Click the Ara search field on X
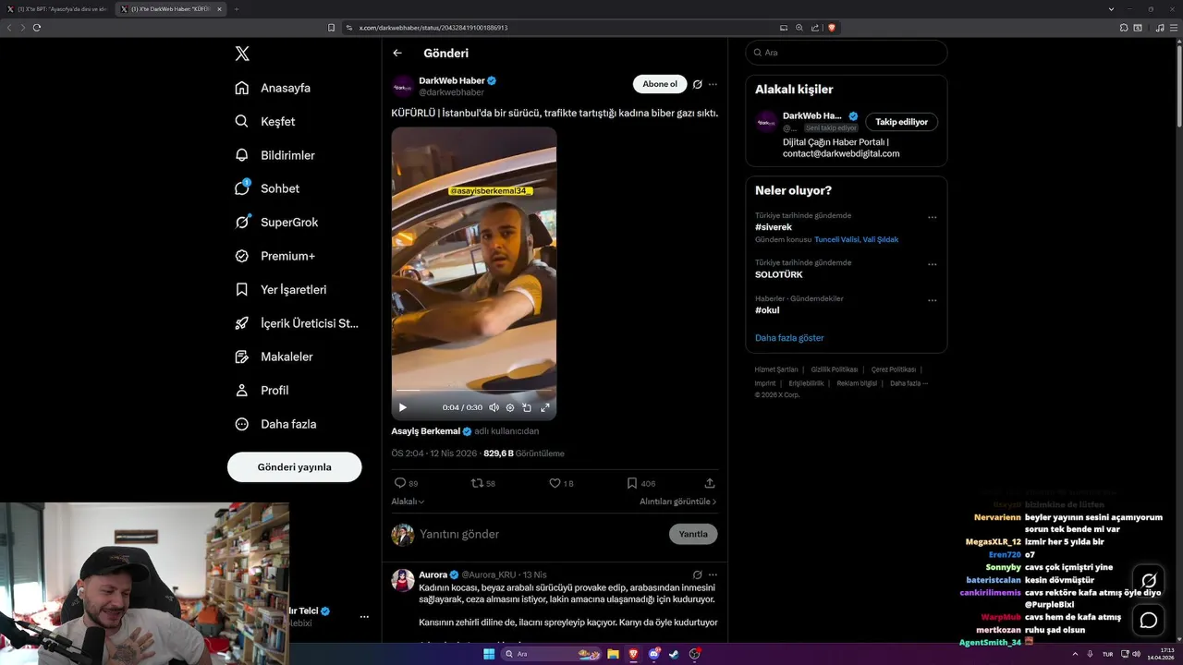Screen dimensions: 1183x665 tap(847, 53)
